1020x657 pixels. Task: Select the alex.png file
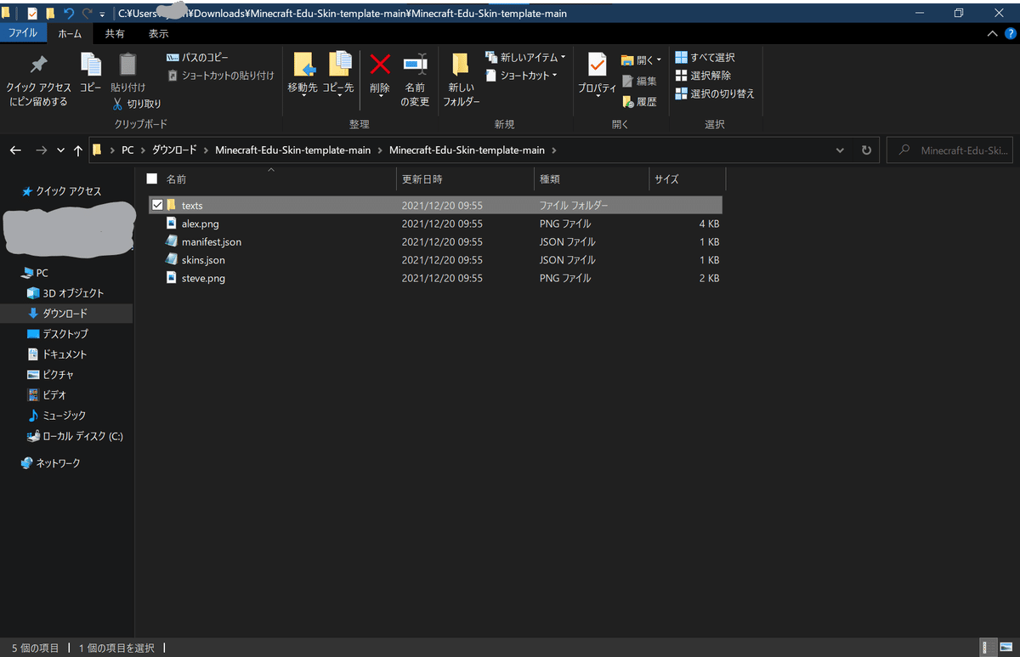click(435, 224)
